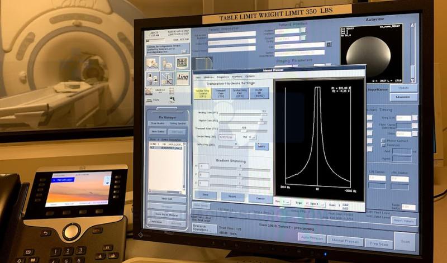Click the Transmit Gain (TG) slider
This screenshot has height=263, width=447.
coord(244,131)
